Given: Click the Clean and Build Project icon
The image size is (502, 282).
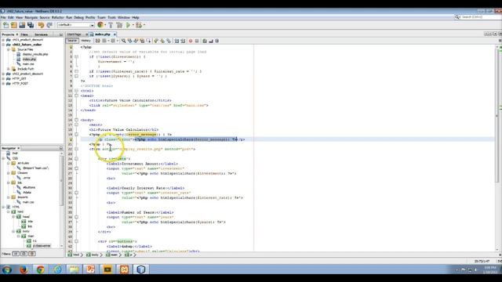Looking at the screenshot, I should pos(119,25).
